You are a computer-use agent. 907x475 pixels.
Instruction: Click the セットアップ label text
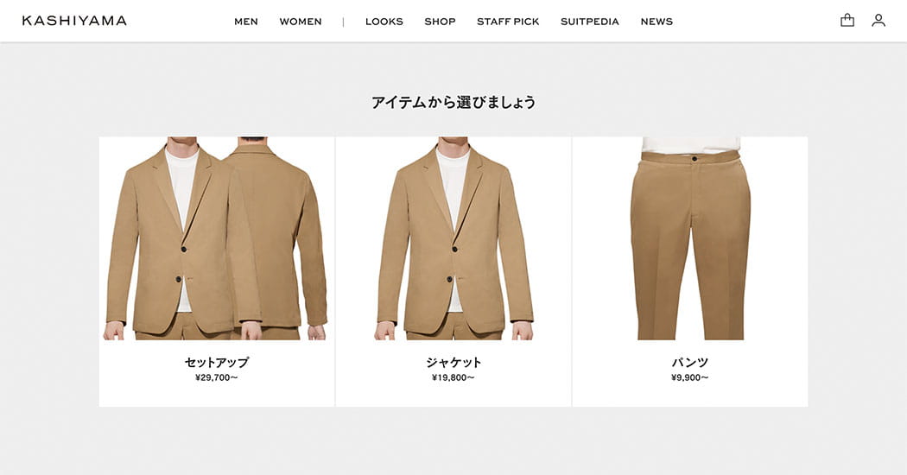point(216,362)
